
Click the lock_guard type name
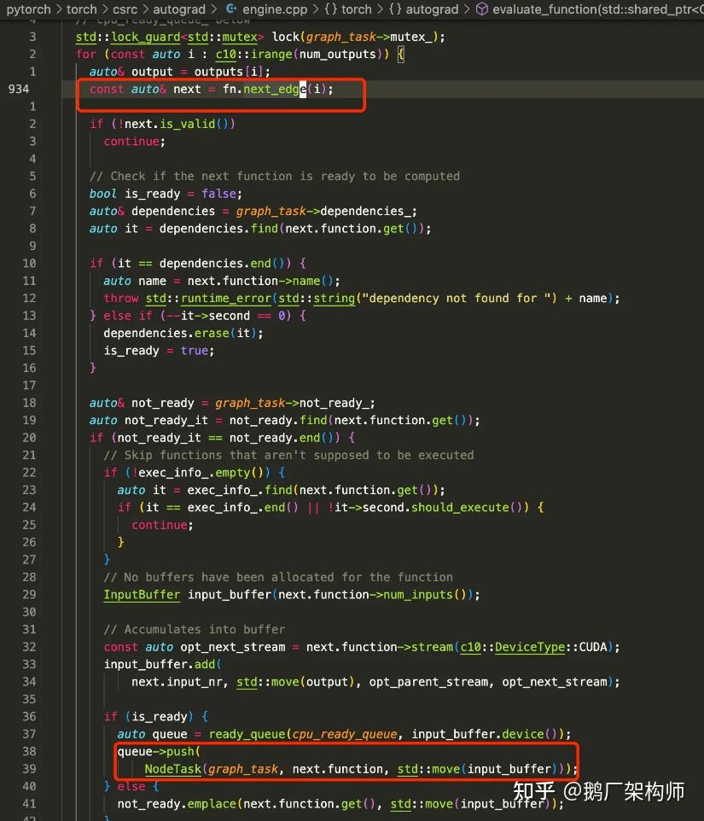tap(146, 38)
